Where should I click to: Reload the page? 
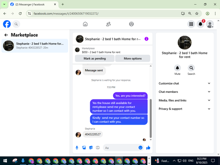click(20, 14)
